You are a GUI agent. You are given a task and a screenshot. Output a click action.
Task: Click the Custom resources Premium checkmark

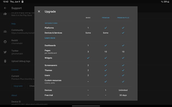tap(106, 81)
